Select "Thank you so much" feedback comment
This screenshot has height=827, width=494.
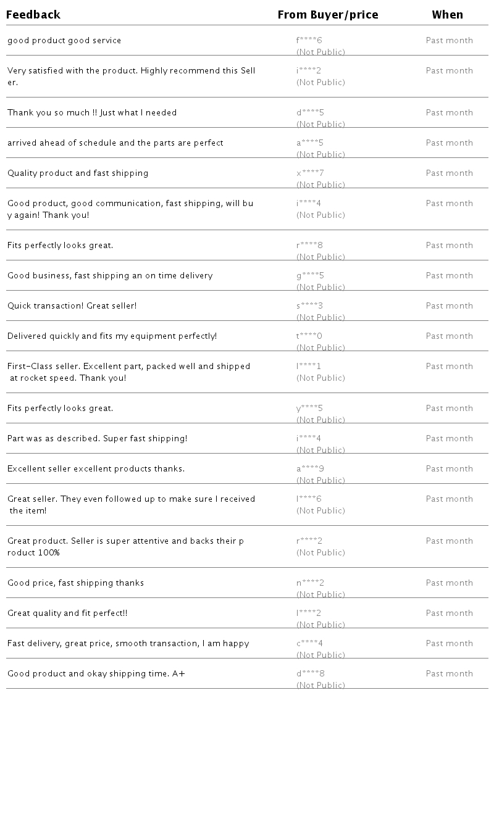[92, 113]
